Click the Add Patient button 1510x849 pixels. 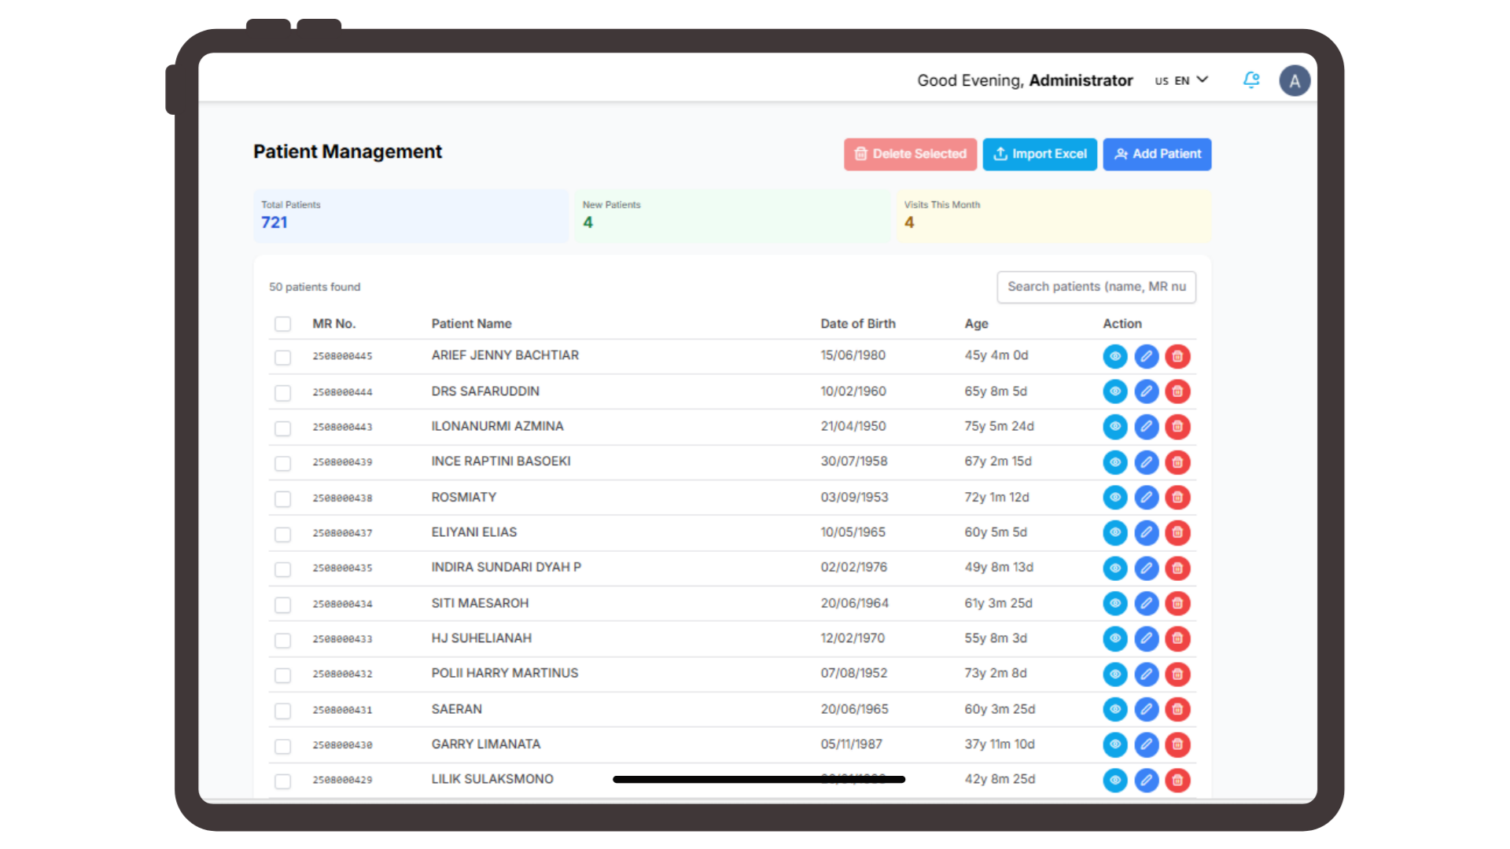pyautogui.click(x=1157, y=154)
